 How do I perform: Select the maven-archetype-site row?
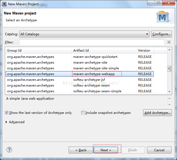click(80, 63)
